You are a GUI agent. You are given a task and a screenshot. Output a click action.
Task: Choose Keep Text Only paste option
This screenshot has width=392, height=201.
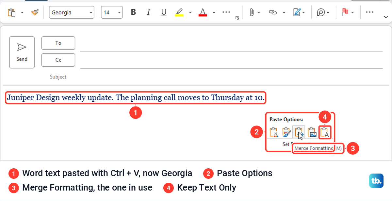tap(325, 132)
